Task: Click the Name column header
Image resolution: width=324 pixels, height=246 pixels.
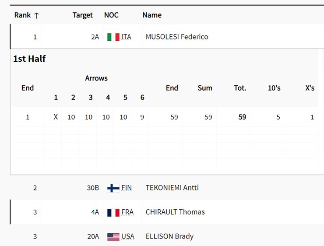Action: coord(152,15)
